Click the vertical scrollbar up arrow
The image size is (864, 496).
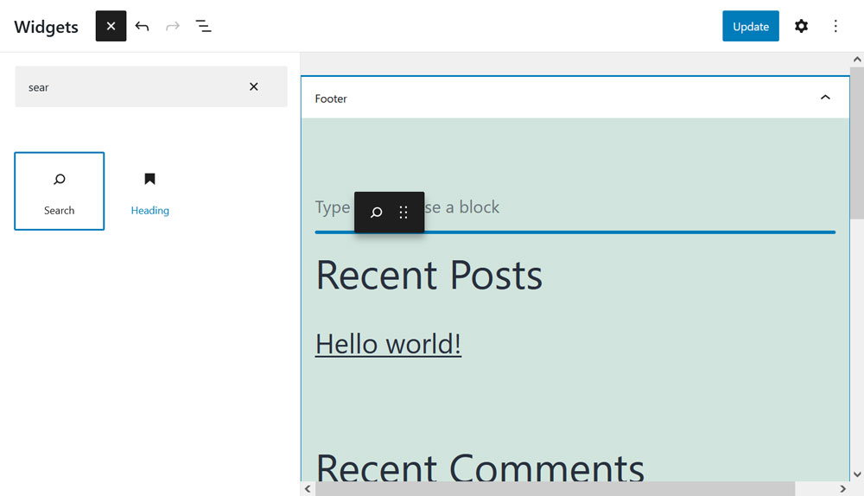tap(857, 60)
